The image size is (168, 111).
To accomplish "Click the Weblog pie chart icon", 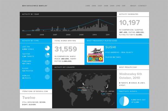I will coord(47,77).
